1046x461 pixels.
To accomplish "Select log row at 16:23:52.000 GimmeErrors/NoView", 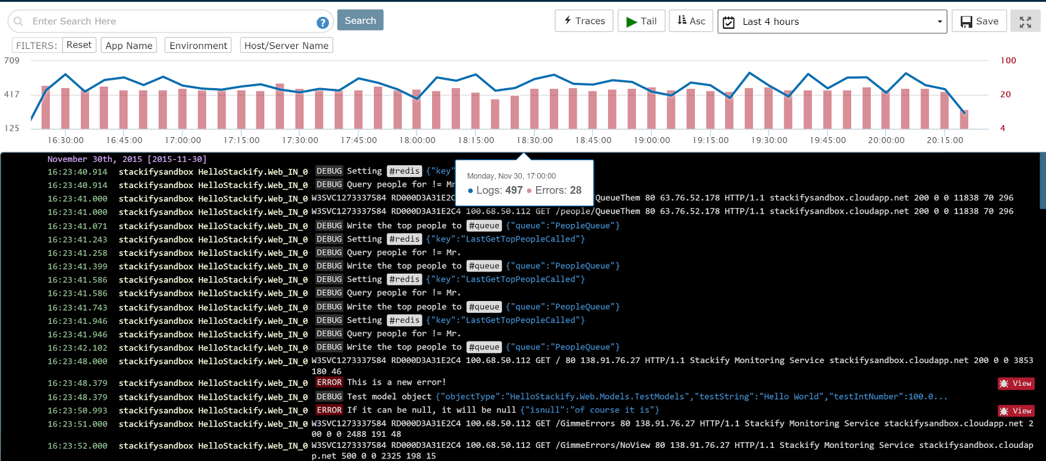I will click(x=540, y=451).
